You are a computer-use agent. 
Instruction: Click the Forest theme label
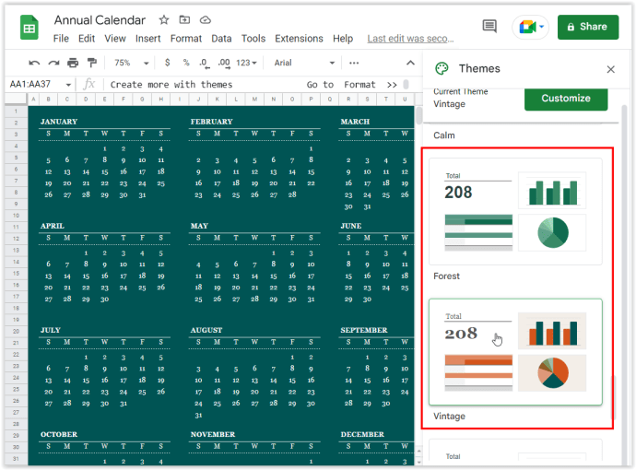tap(446, 276)
